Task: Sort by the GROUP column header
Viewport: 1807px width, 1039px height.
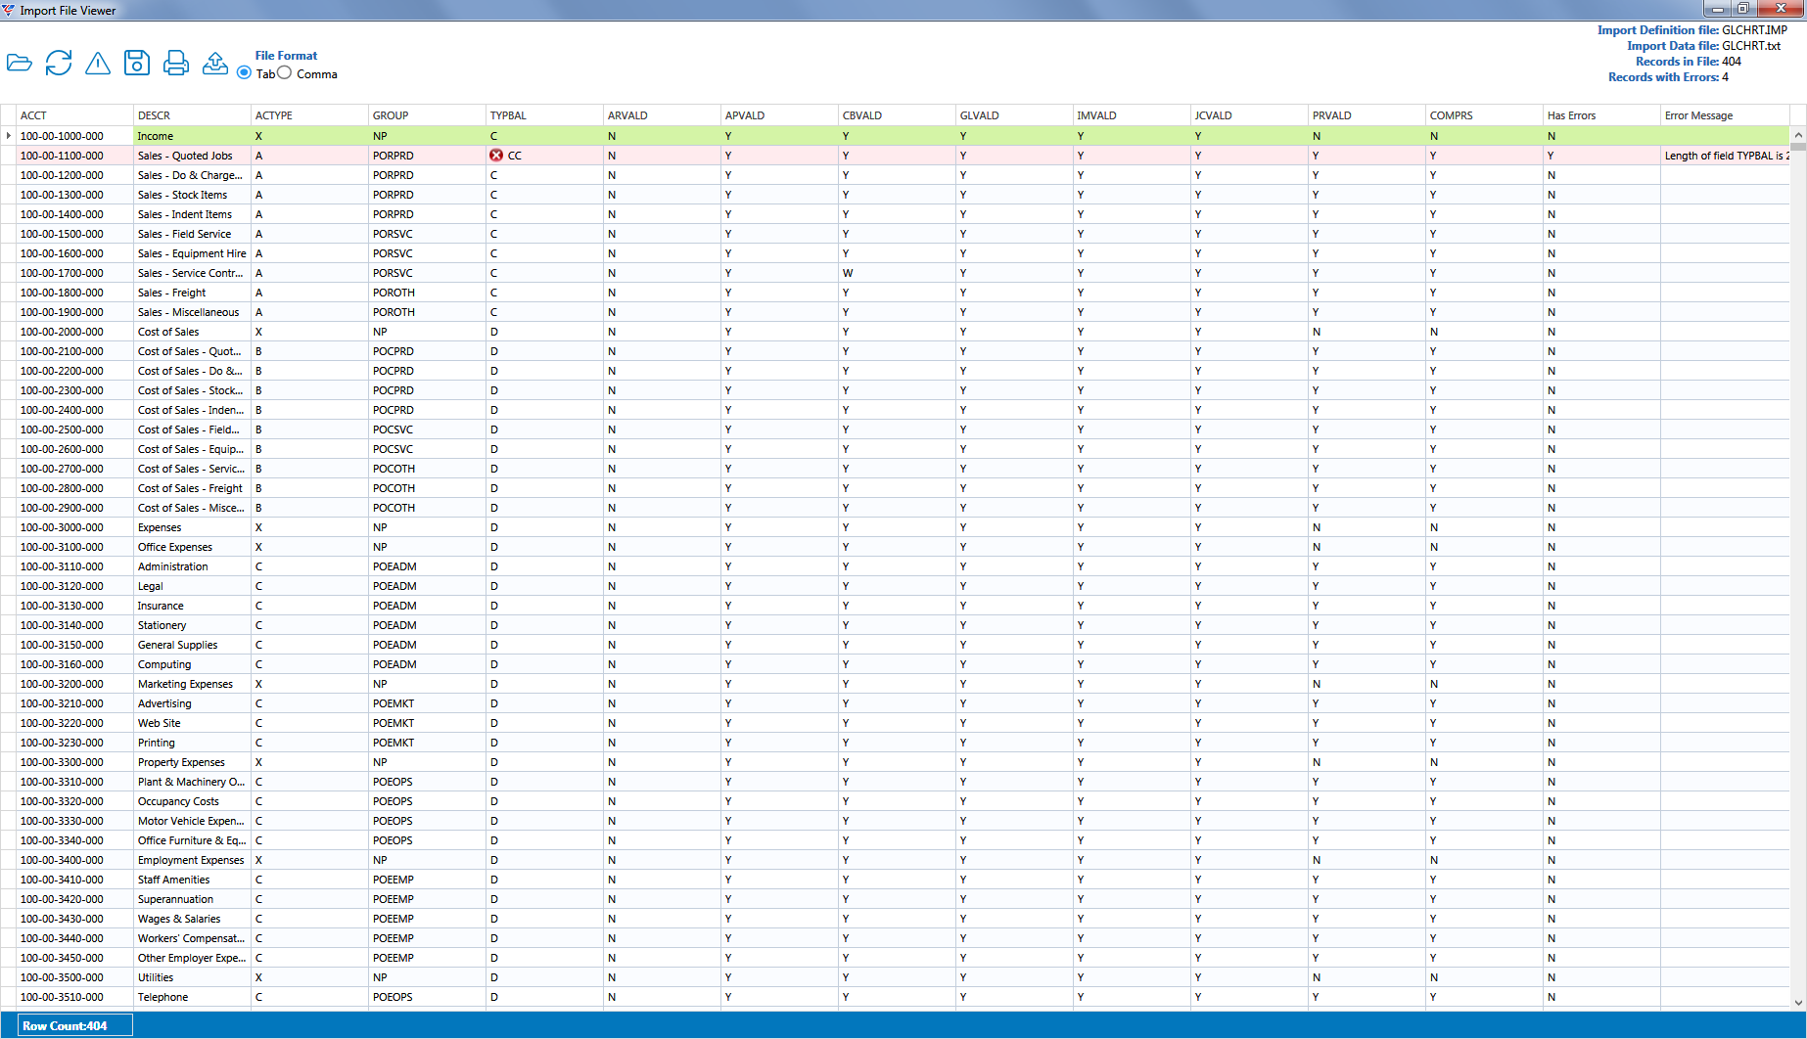Action: tap(427, 115)
